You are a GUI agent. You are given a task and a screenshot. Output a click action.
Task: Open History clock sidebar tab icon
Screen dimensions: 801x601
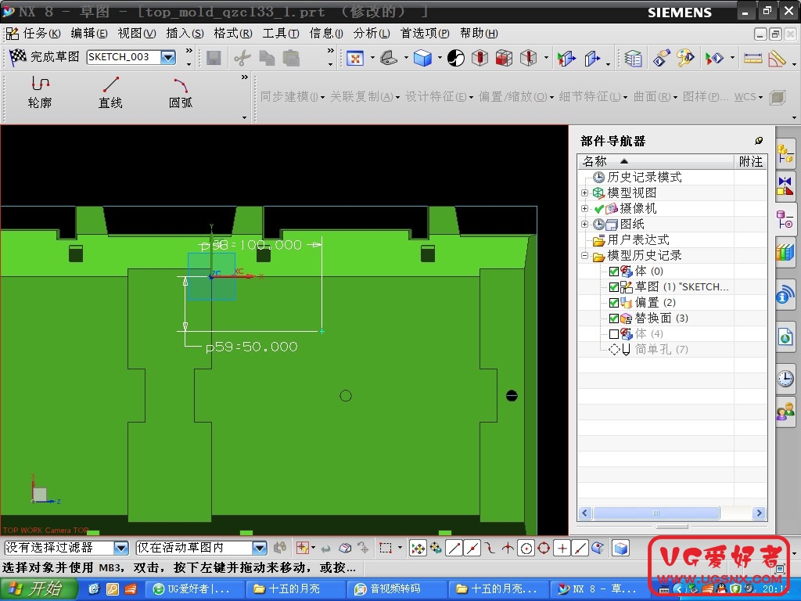pyautogui.click(x=785, y=379)
